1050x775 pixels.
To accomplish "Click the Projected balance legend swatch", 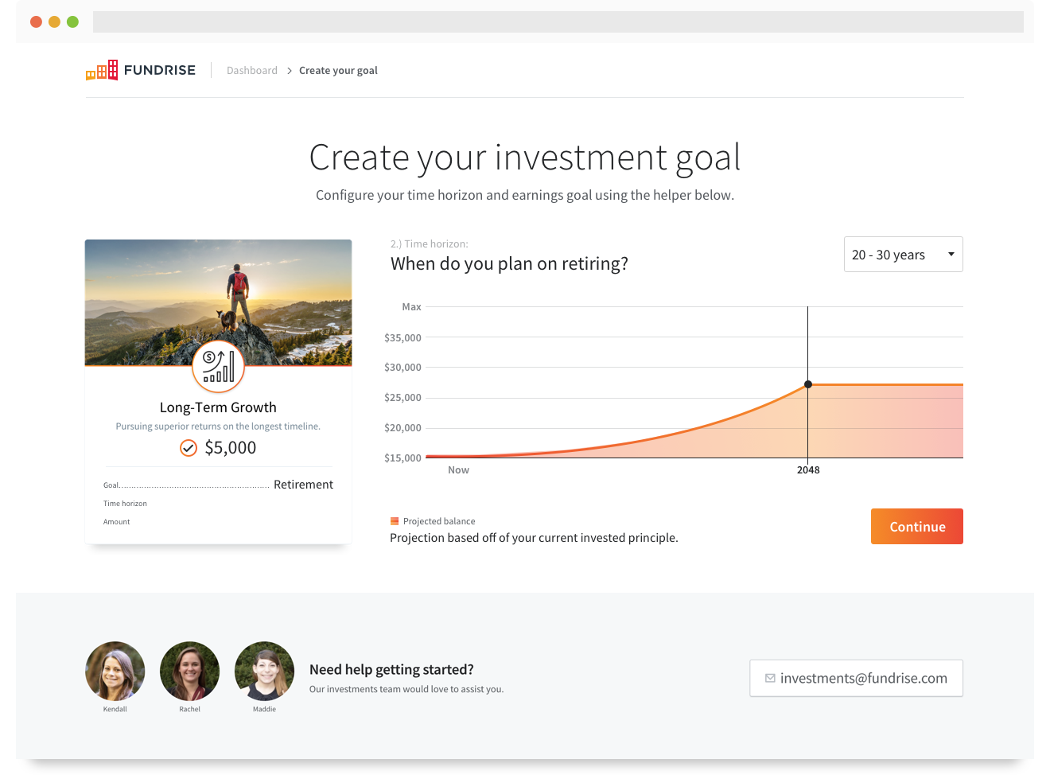I will (x=395, y=522).
